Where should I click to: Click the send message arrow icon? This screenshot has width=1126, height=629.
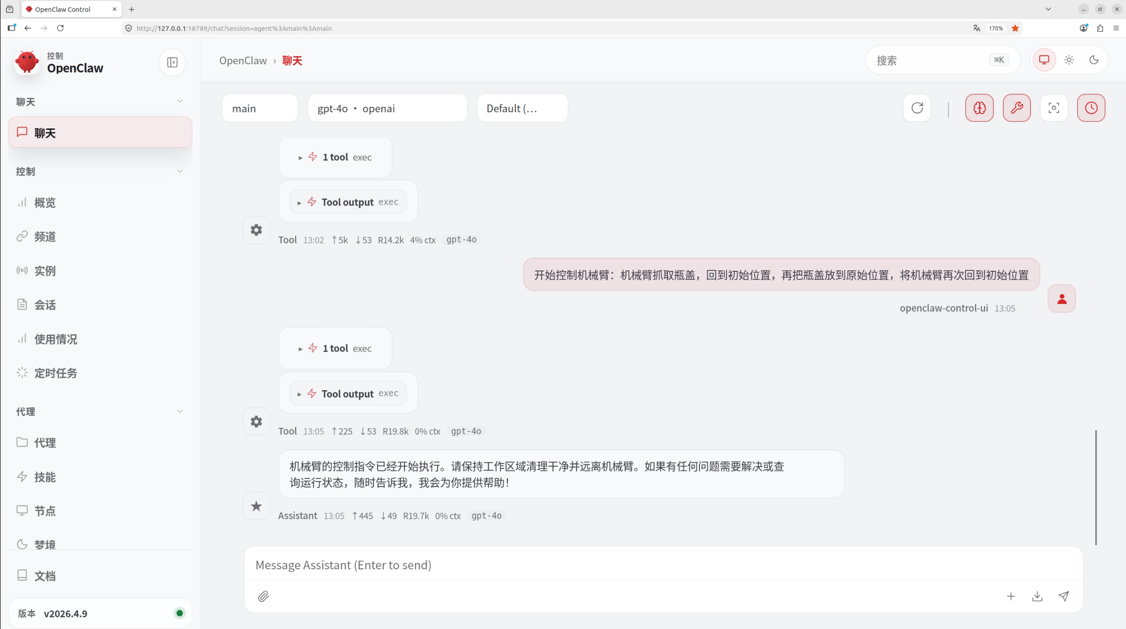[x=1063, y=596]
